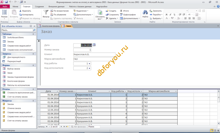Sort descending with По убыванию
The image size is (220, 133).
(58, 14)
